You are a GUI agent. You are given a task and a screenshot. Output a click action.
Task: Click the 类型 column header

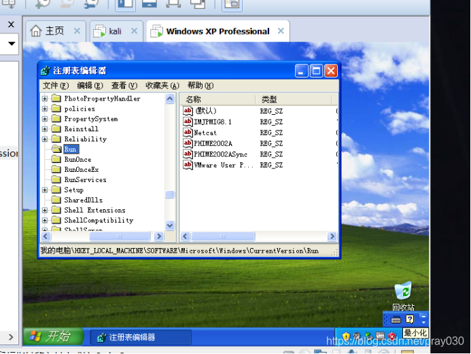tap(294, 99)
